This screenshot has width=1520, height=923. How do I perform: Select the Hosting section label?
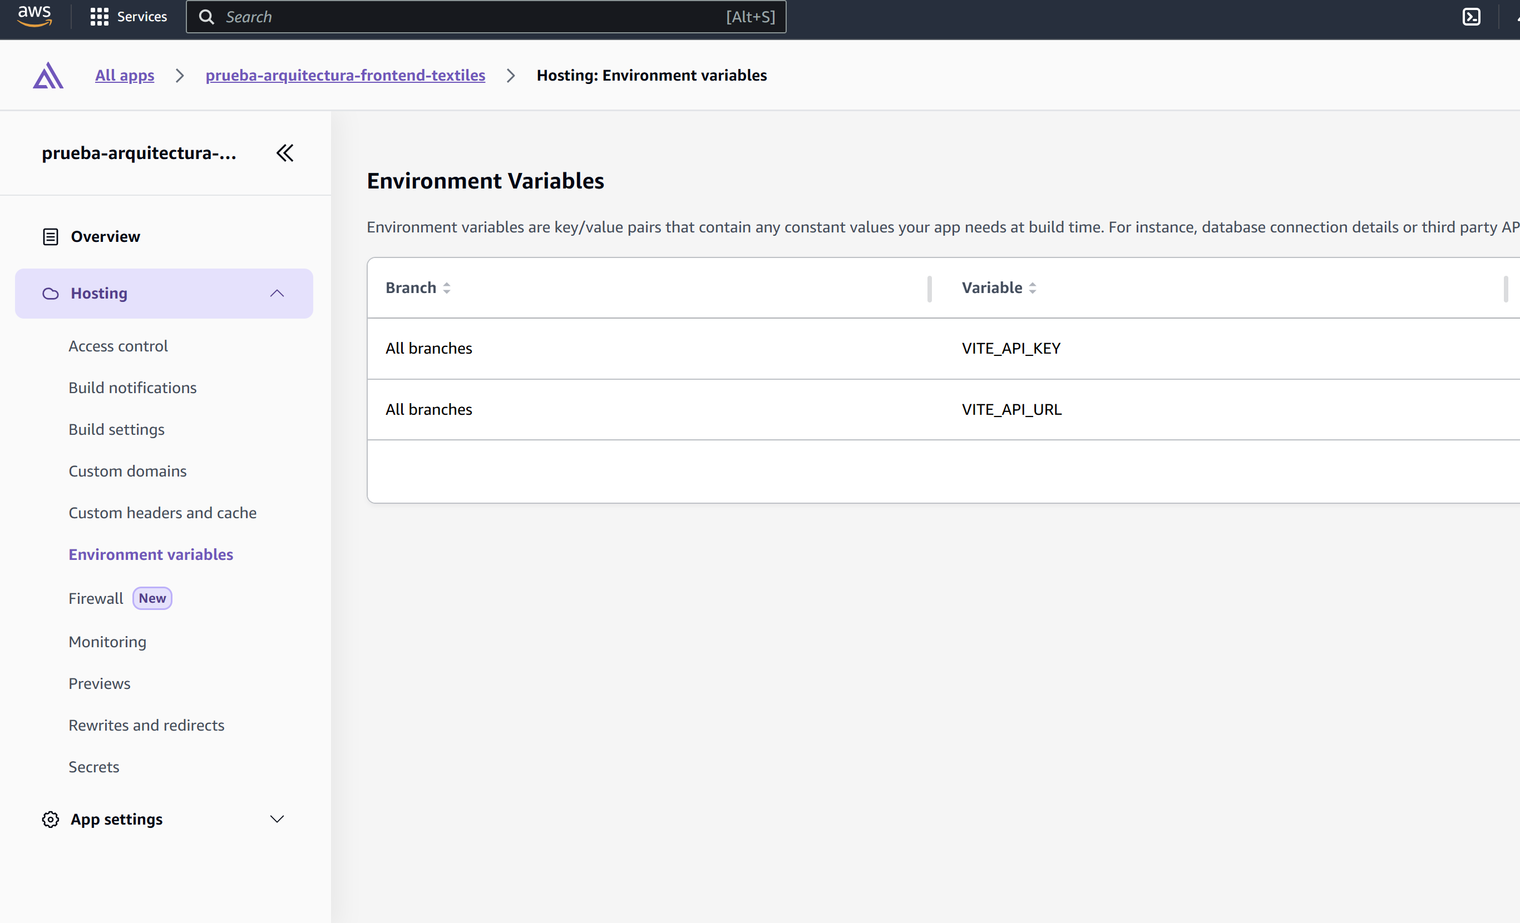pos(100,294)
